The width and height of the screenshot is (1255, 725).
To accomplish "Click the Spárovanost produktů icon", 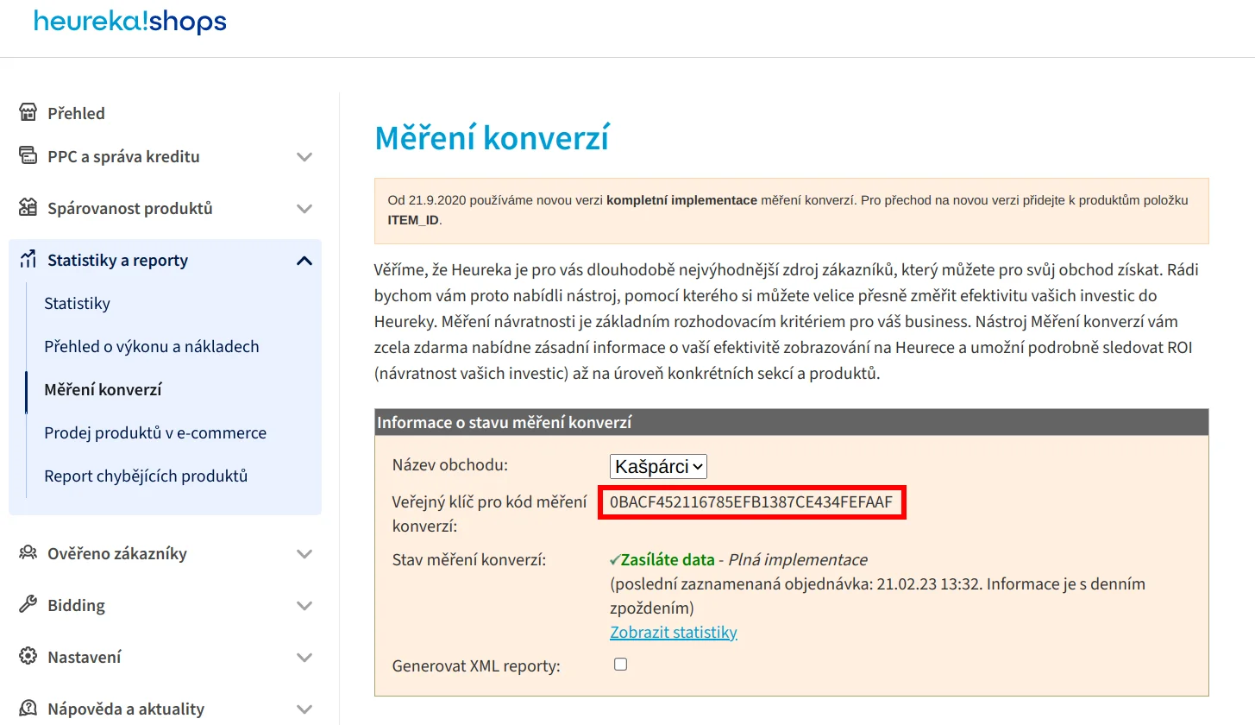I will 28,208.
